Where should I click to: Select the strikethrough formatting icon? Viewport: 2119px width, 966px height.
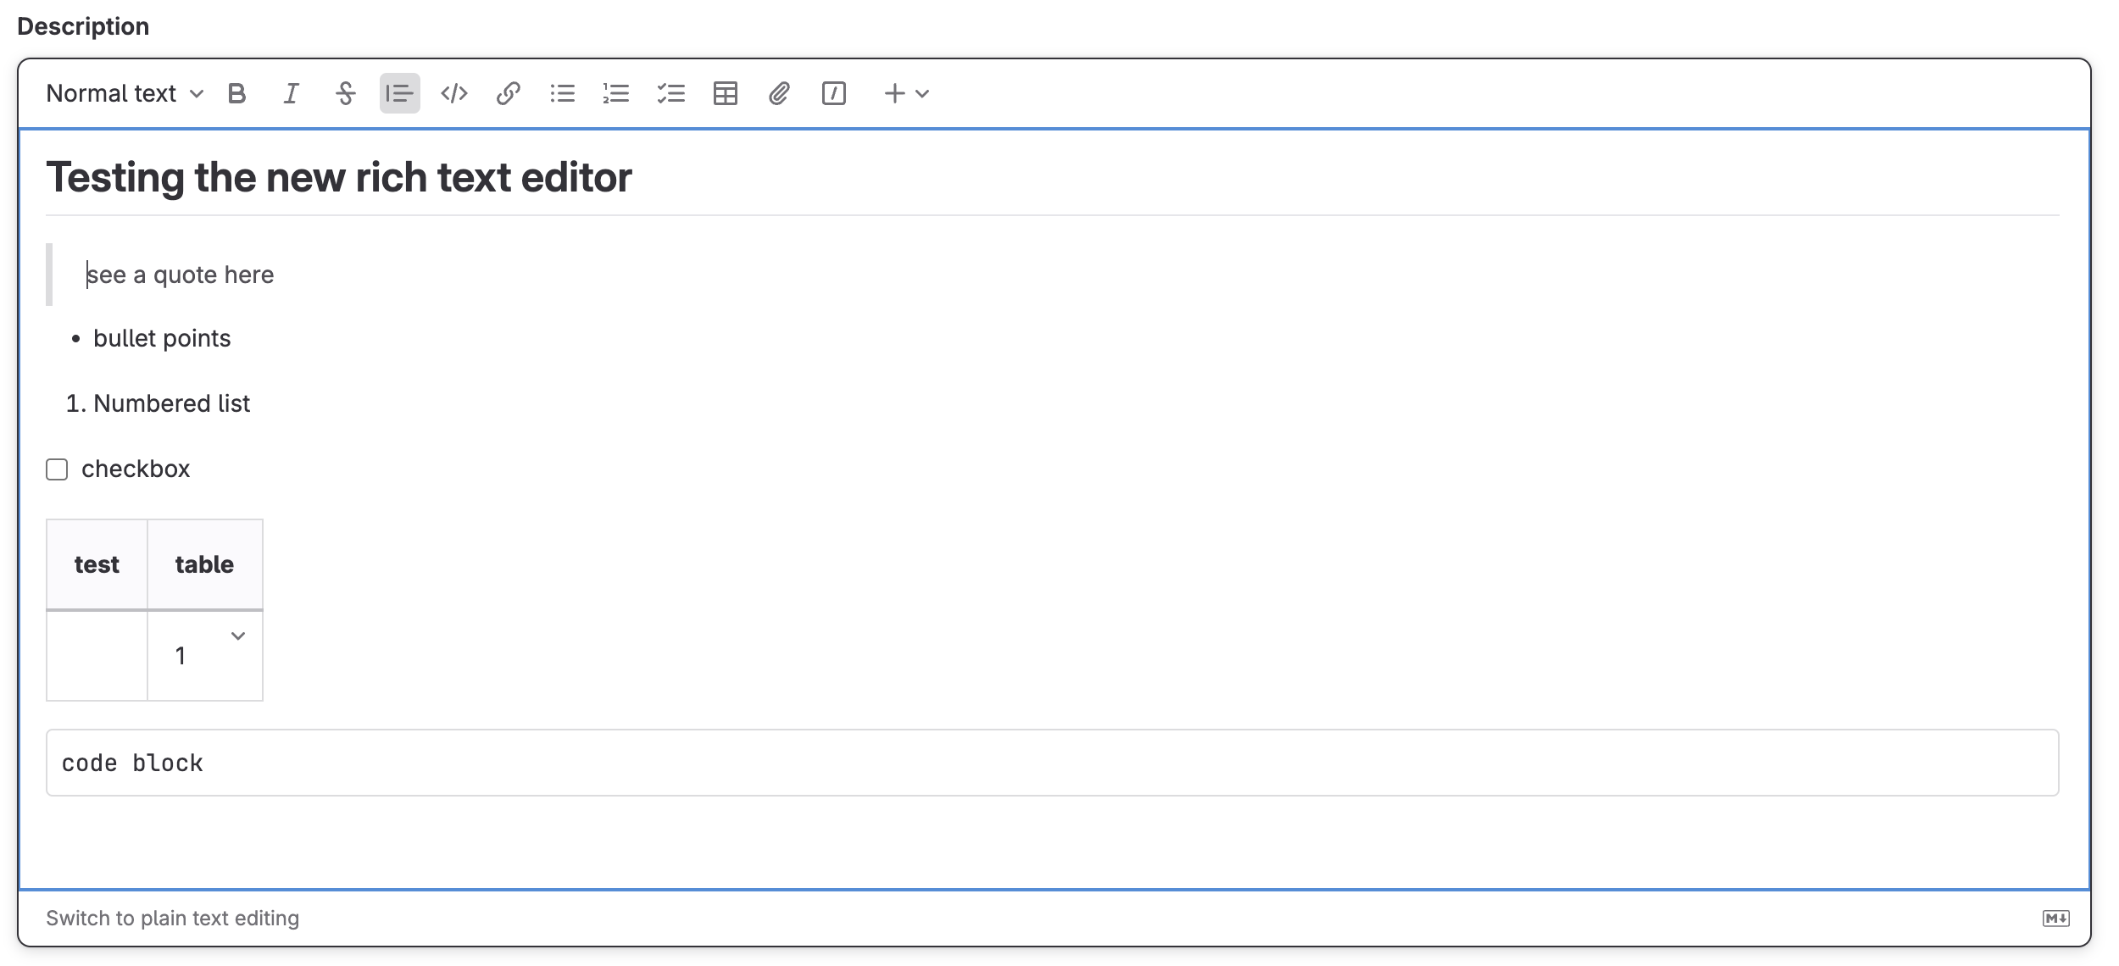point(346,93)
